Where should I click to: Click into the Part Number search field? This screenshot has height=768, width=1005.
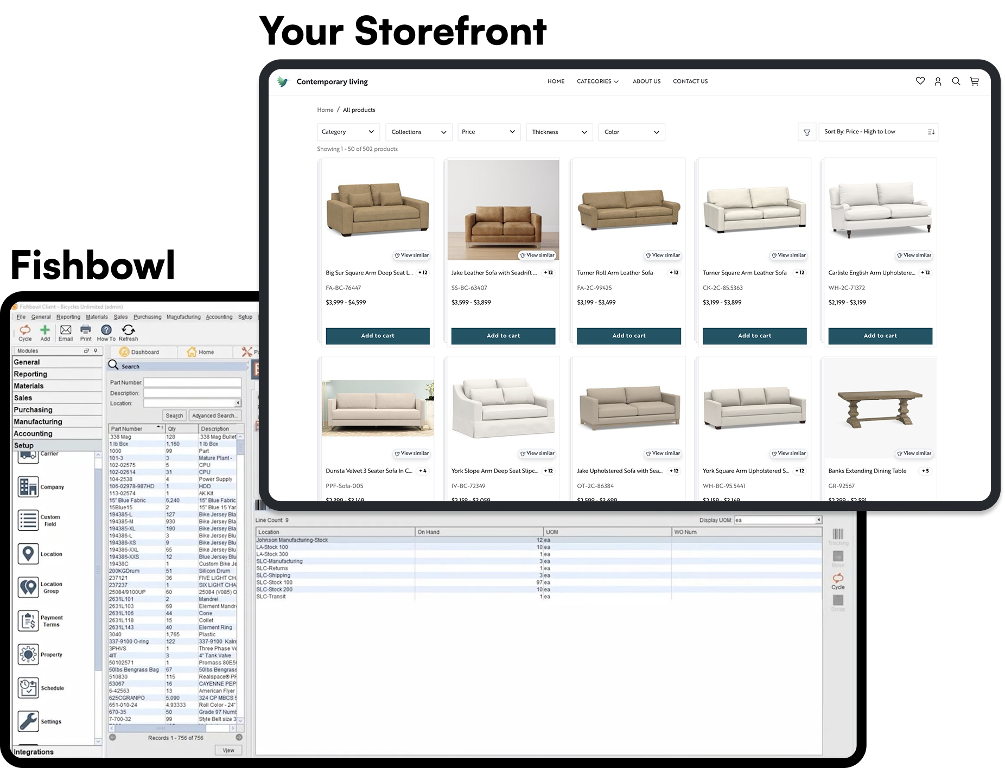pos(193,382)
